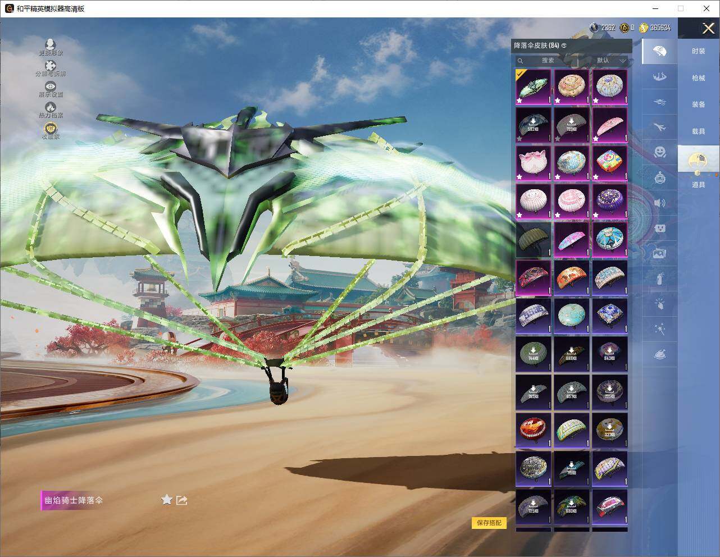Viewport: 720px width, 557px height.
Task: Toggle favorite star on 739KB parachute skin
Action: [558, 139]
